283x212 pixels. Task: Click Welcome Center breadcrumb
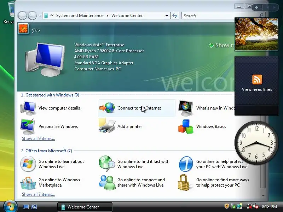[x=127, y=16]
